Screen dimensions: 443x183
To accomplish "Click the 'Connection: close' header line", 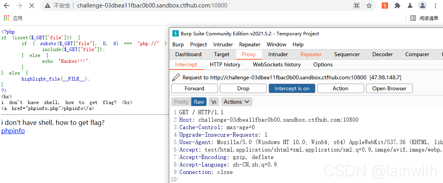I will (x=206, y=172).
